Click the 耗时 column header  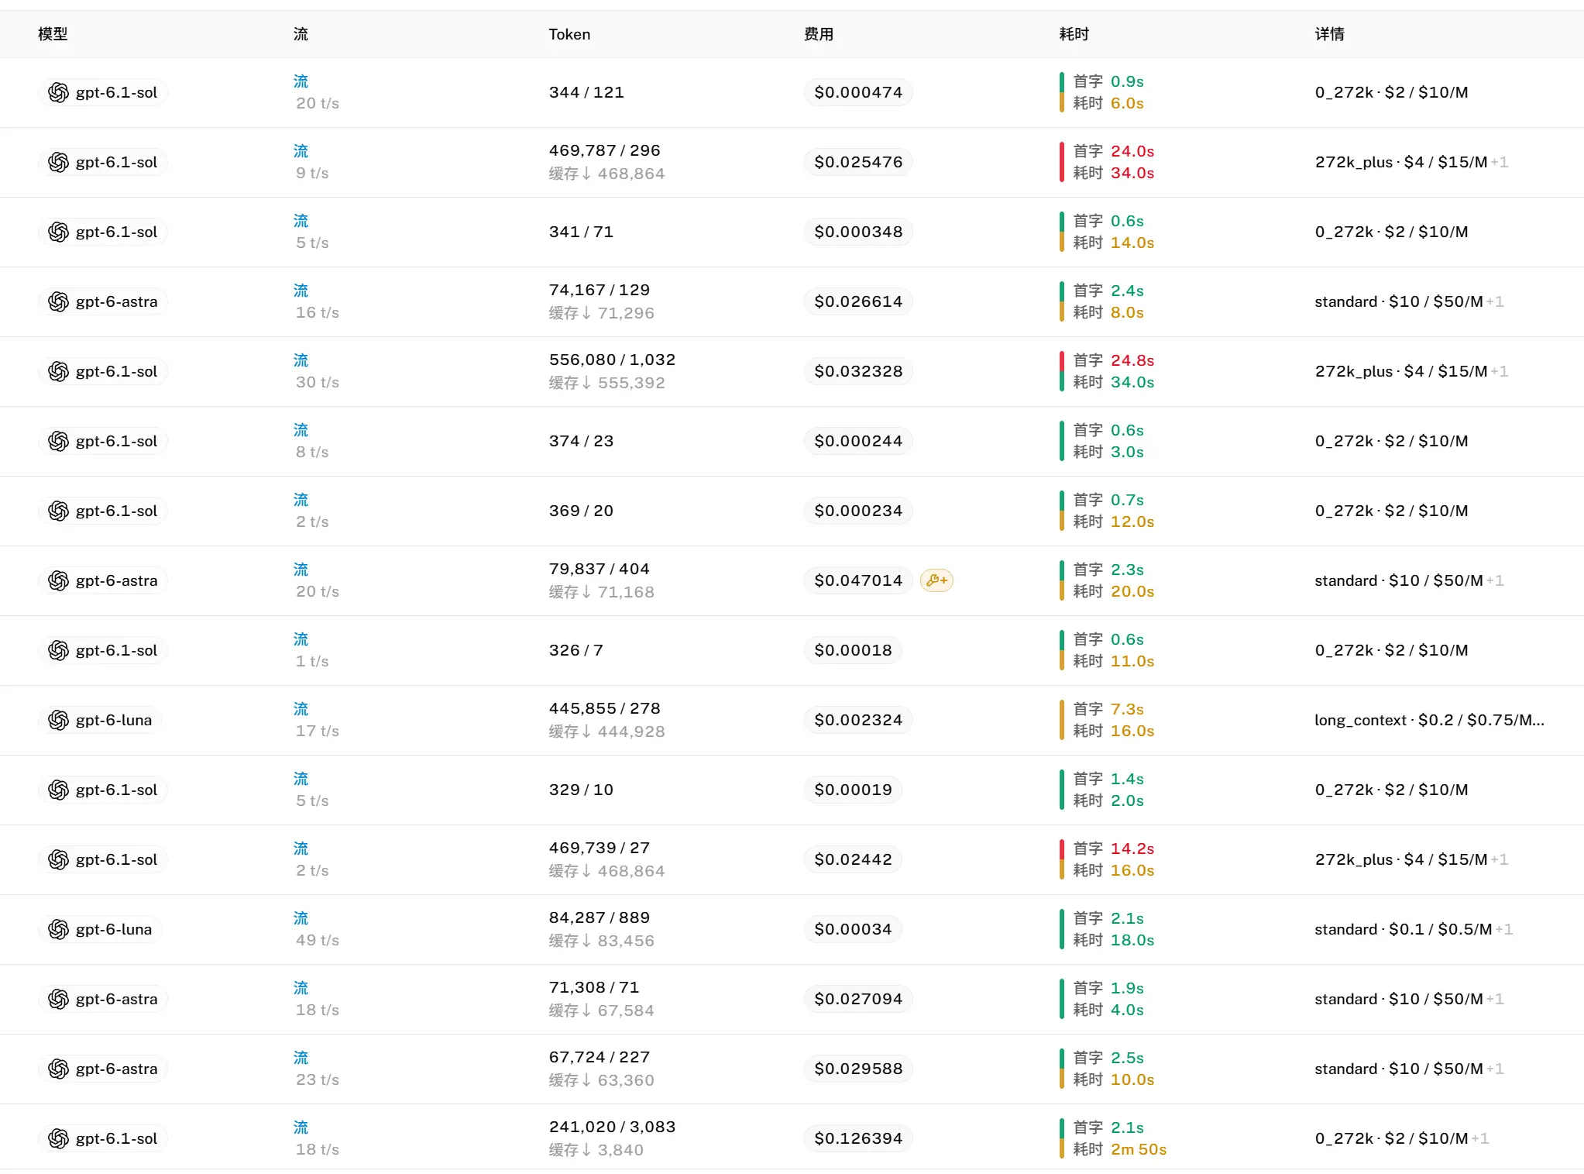click(x=1074, y=34)
